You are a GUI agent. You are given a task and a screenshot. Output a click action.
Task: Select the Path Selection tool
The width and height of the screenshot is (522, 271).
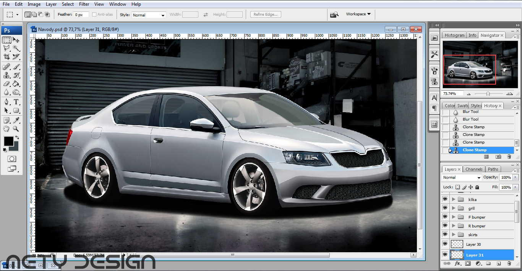[x=7, y=110]
